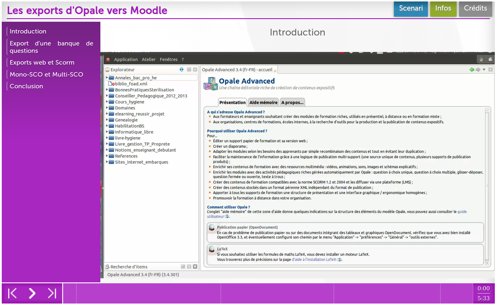
Task: Click the green back arrow icon
Action: [472, 70]
